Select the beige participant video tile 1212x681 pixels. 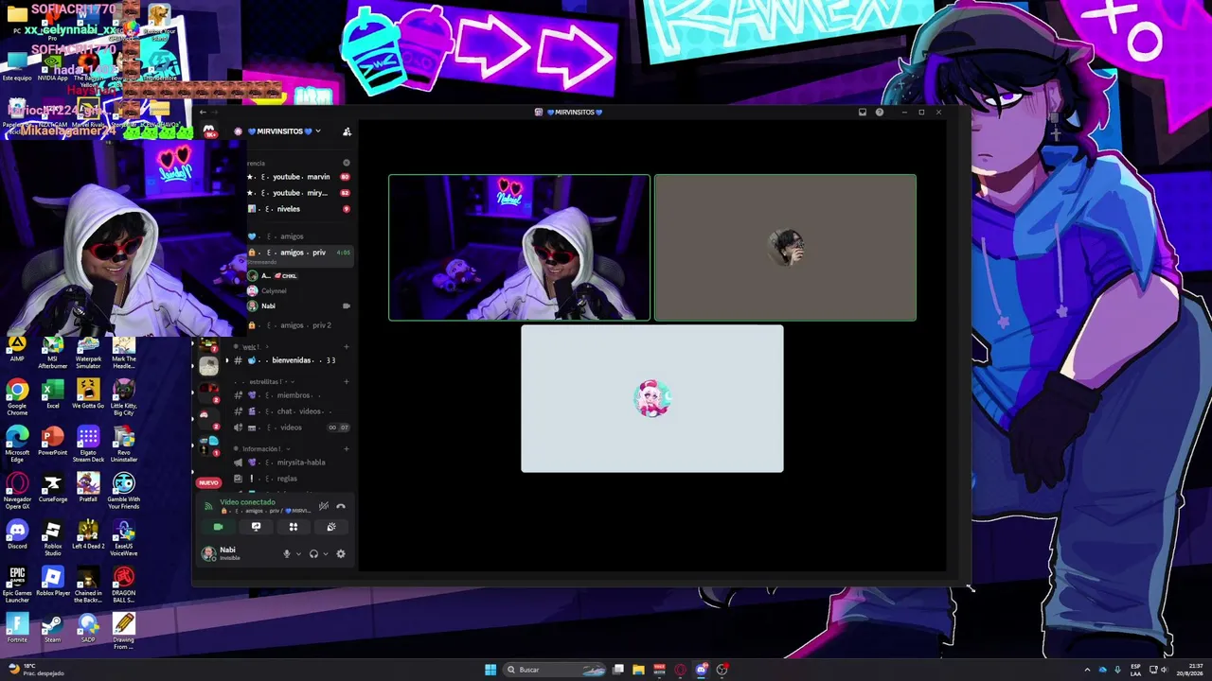[x=785, y=248]
